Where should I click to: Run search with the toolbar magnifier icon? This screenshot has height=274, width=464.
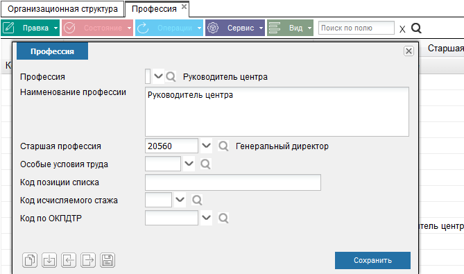(416, 28)
